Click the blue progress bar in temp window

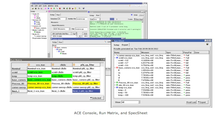[112, 19]
